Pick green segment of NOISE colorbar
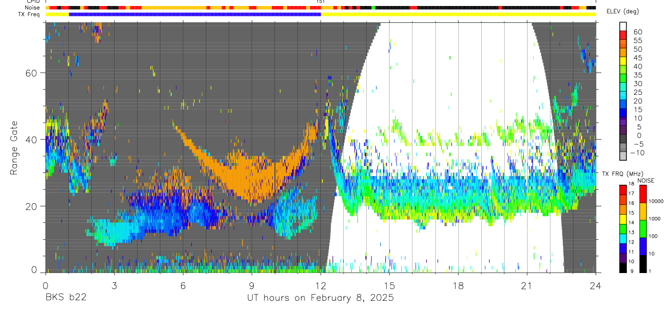Viewport: 670px width, 309px height. 643,228
